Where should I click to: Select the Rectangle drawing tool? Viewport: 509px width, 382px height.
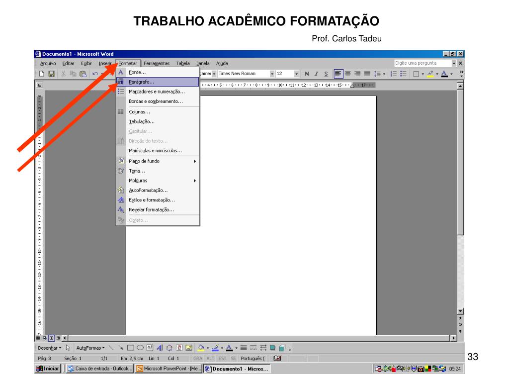coord(131,348)
